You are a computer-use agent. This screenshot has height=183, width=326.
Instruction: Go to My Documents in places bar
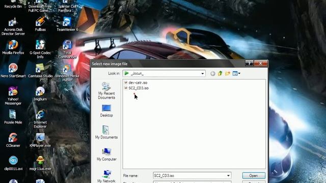[x=106, y=132]
